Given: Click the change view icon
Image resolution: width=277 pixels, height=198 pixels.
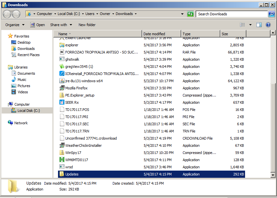Looking at the screenshot, I should (x=242, y=25).
